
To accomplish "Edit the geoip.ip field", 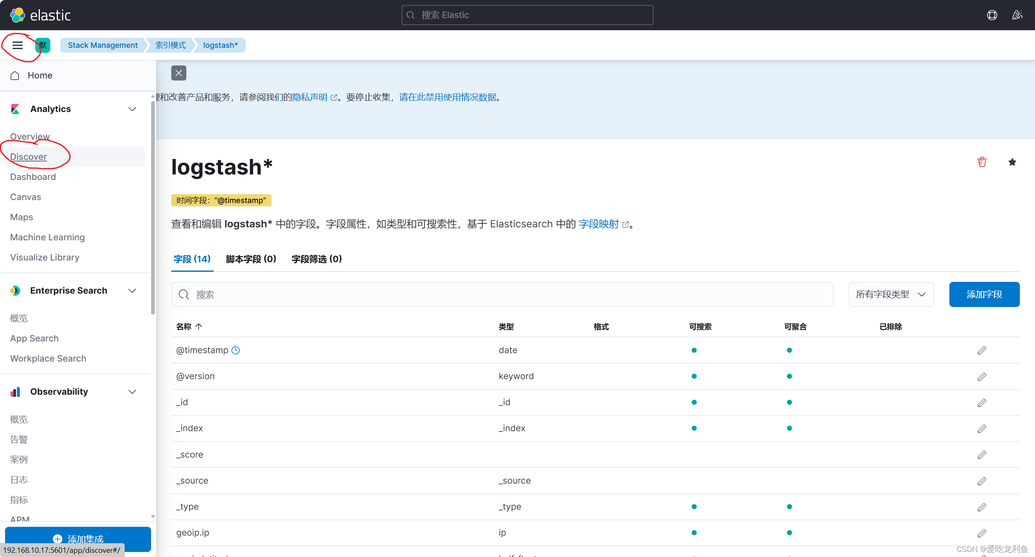I will pyautogui.click(x=982, y=533).
